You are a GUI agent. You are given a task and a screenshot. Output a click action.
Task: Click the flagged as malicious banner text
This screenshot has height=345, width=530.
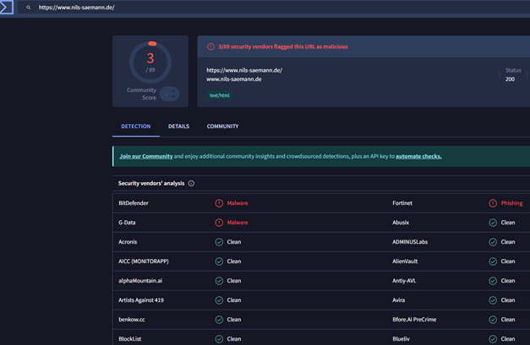[x=283, y=46]
